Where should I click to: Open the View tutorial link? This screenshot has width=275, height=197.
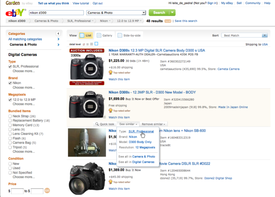click(x=81, y=3)
